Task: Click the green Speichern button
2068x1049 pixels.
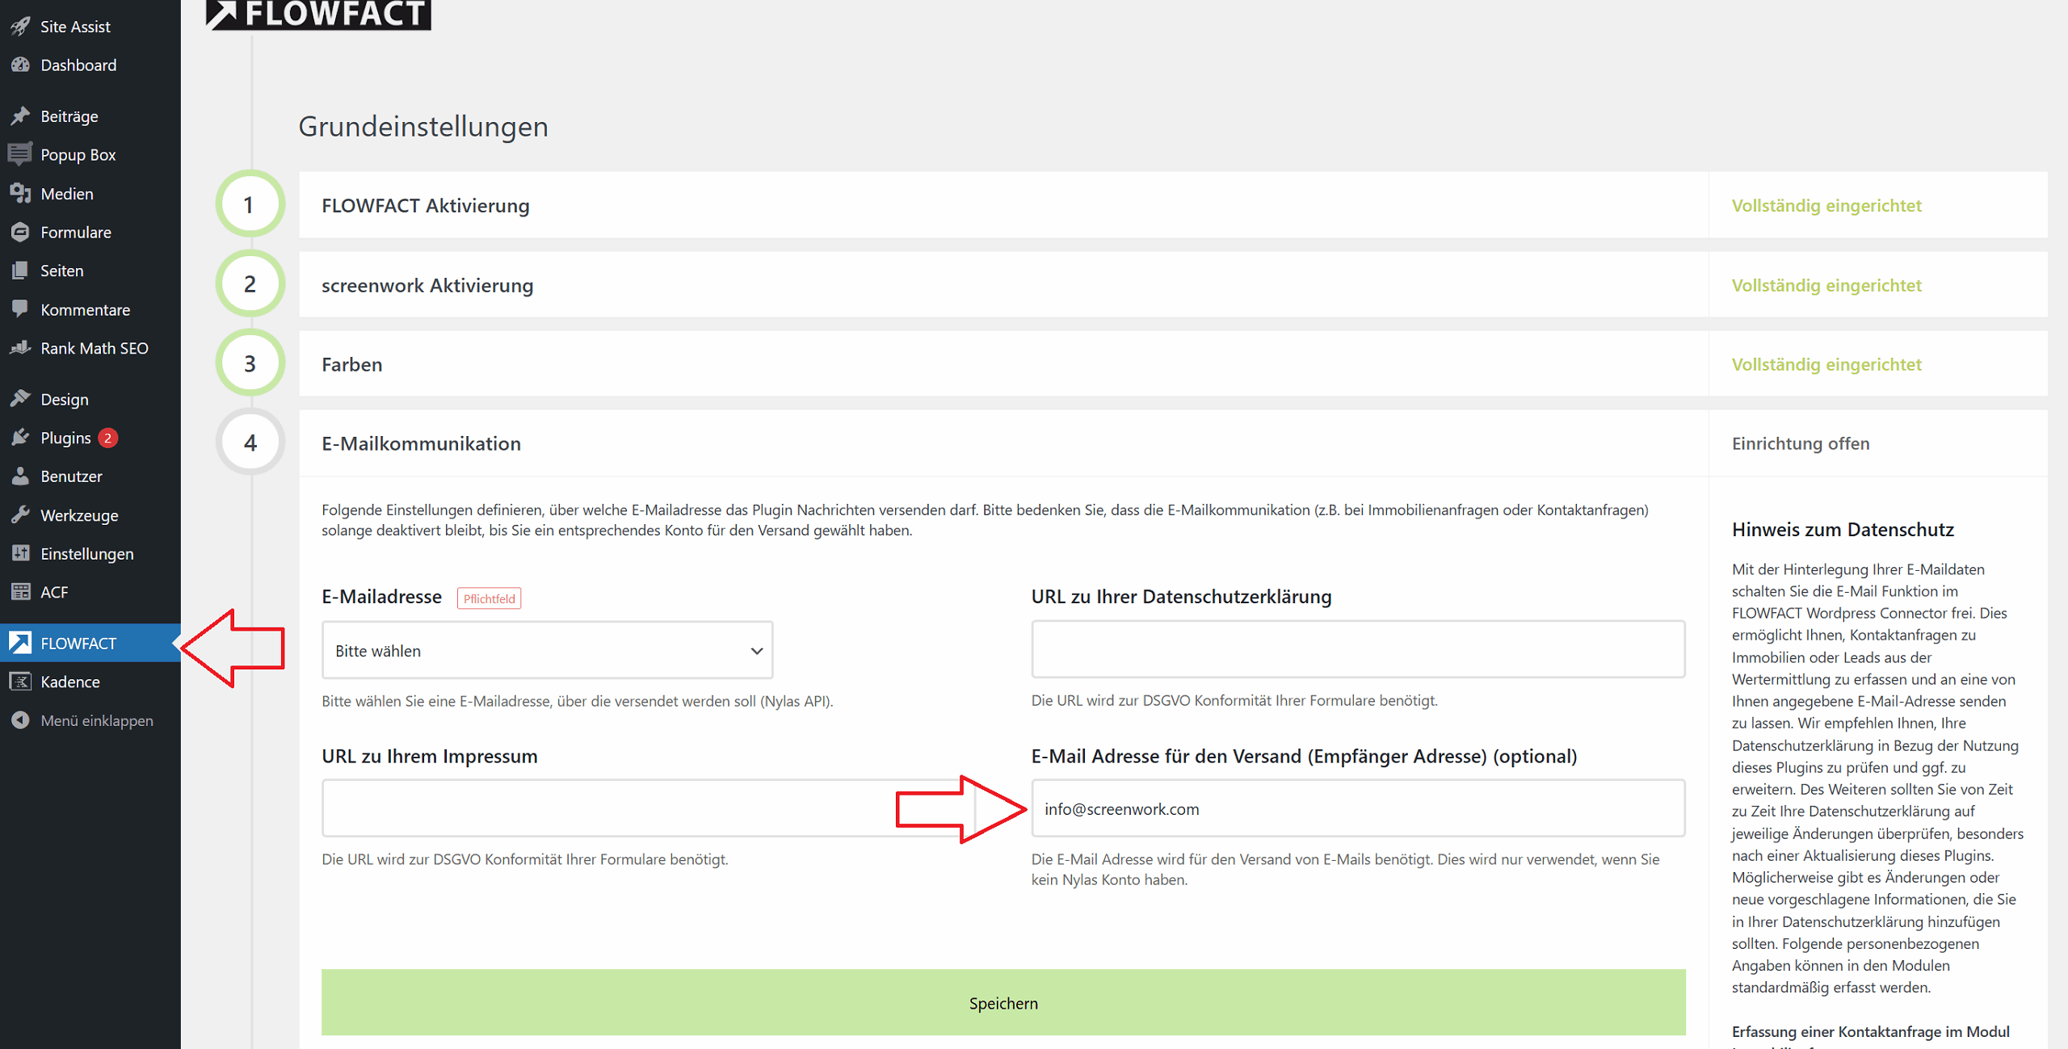Action: tap(1003, 1002)
